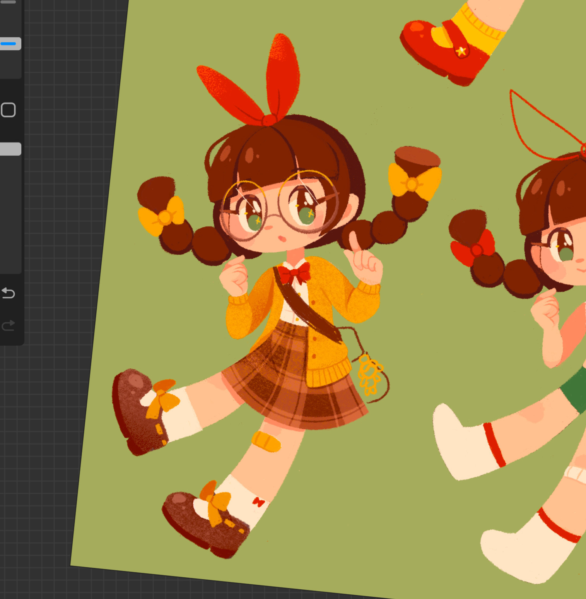Screen dimensions: 586x599
Task: Click the blue brush size slider handle
Action: pyautogui.click(x=10, y=43)
